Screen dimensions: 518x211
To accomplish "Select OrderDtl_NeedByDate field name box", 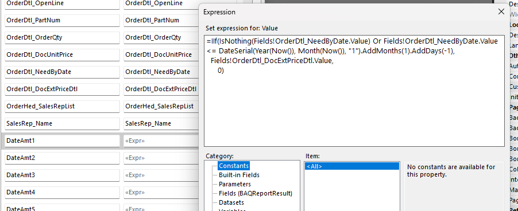I will coord(62,72).
